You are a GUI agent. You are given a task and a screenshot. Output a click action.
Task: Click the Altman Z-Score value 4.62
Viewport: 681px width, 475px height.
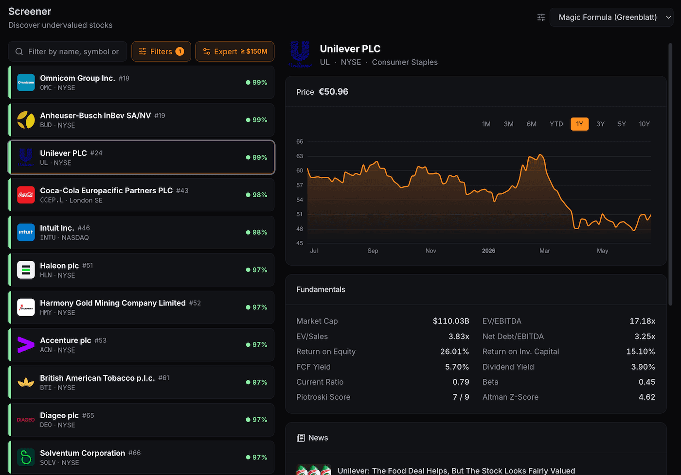pyautogui.click(x=647, y=397)
